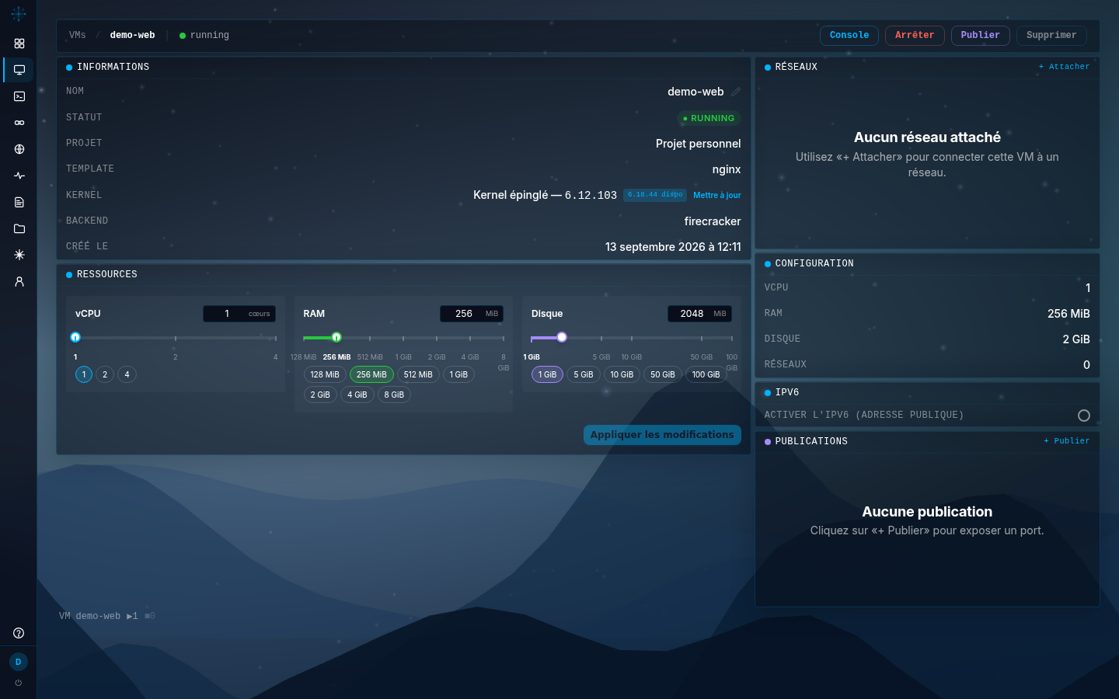Click the 'D' user avatar
Viewport: 1119px width, 699px height.
click(19, 662)
